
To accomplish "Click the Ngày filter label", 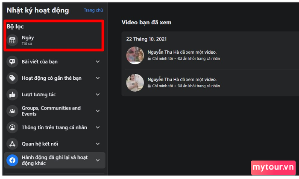I will tap(28, 38).
